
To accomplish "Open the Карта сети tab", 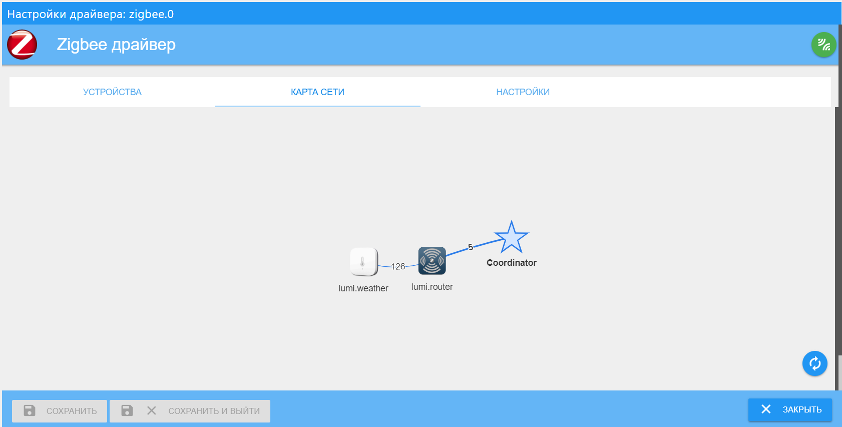I will [x=317, y=92].
